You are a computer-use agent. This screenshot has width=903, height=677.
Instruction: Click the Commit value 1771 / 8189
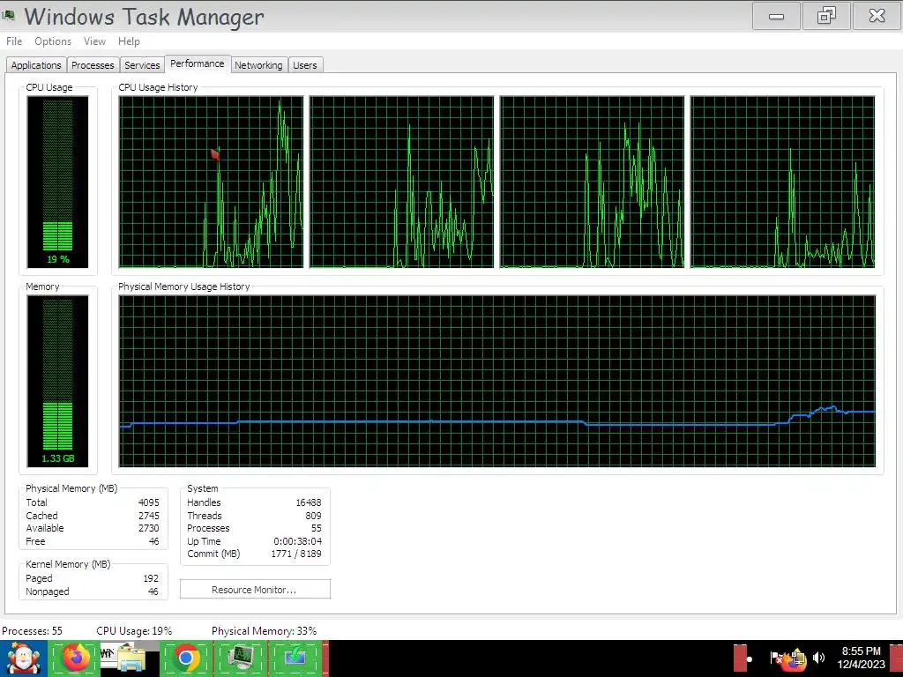[x=296, y=554]
